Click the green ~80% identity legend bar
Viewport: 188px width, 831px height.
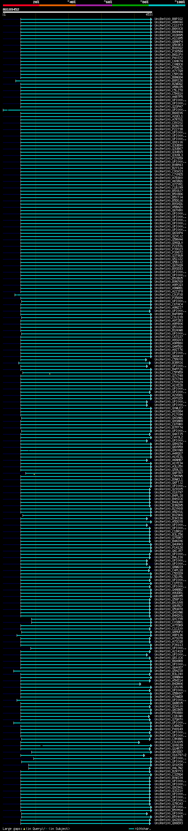[x=130, y=5]
